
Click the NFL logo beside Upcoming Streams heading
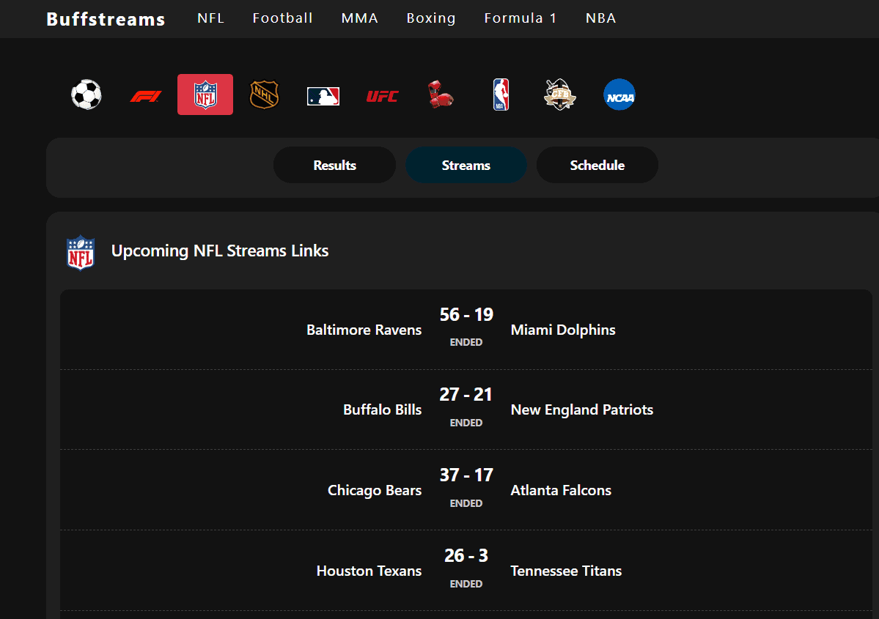[81, 253]
